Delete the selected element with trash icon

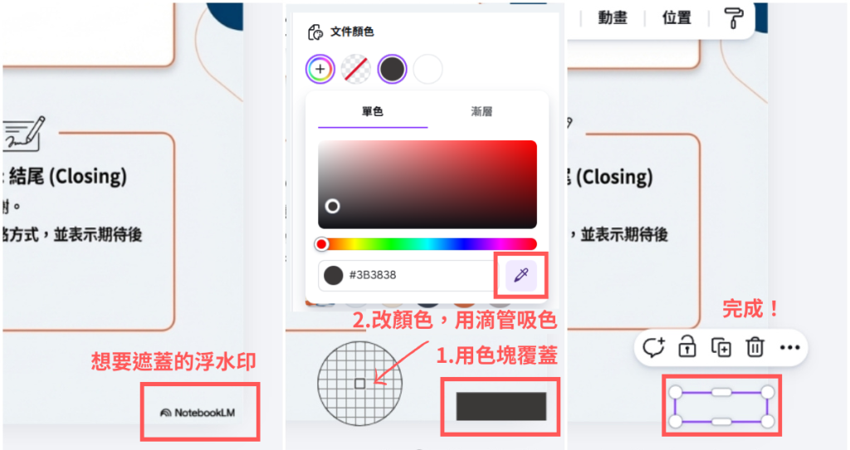[755, 347]
